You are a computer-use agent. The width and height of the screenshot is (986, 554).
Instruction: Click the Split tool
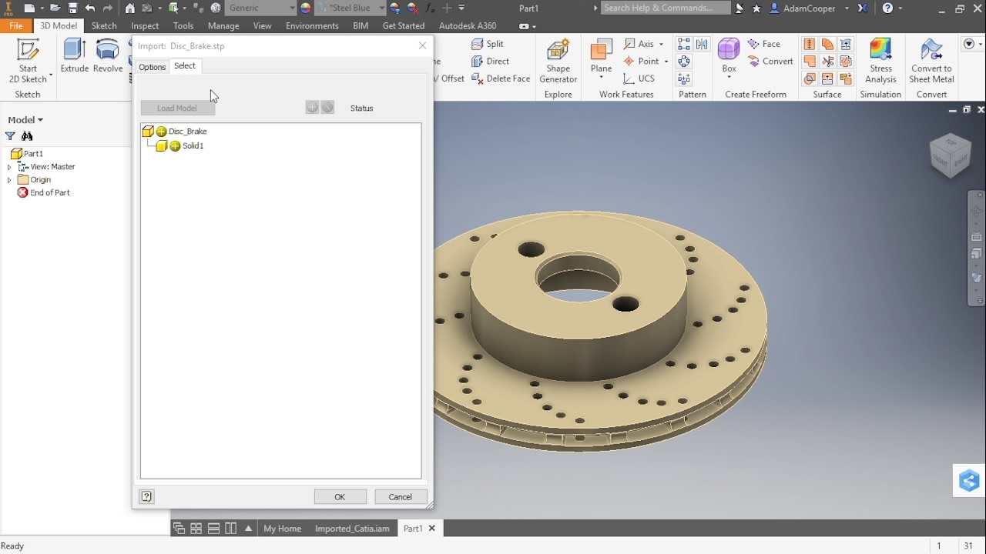[488, 44]
